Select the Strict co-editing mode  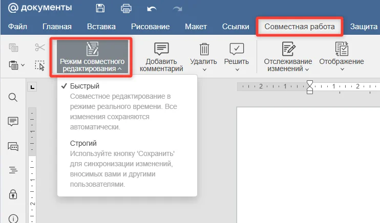pyautogui.click(x=127, y=164)
